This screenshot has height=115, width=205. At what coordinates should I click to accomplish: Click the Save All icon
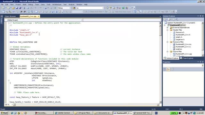tap(20, 8)
